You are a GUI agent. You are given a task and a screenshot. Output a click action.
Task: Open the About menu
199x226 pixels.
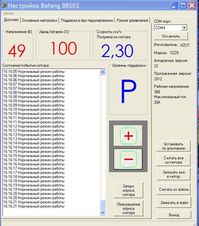pyautogui.click(x=8, y=13)
